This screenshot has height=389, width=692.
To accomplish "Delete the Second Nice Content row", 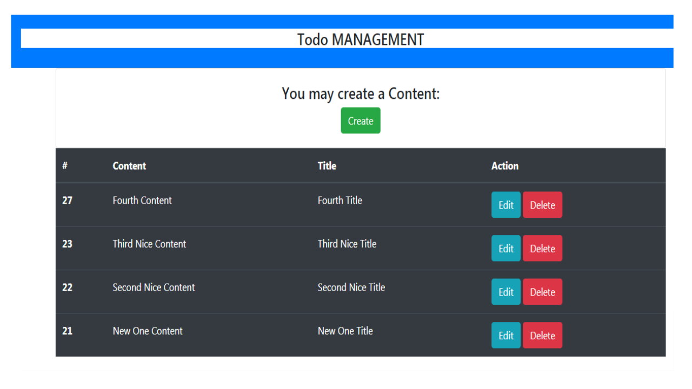I will click(542, 292).
